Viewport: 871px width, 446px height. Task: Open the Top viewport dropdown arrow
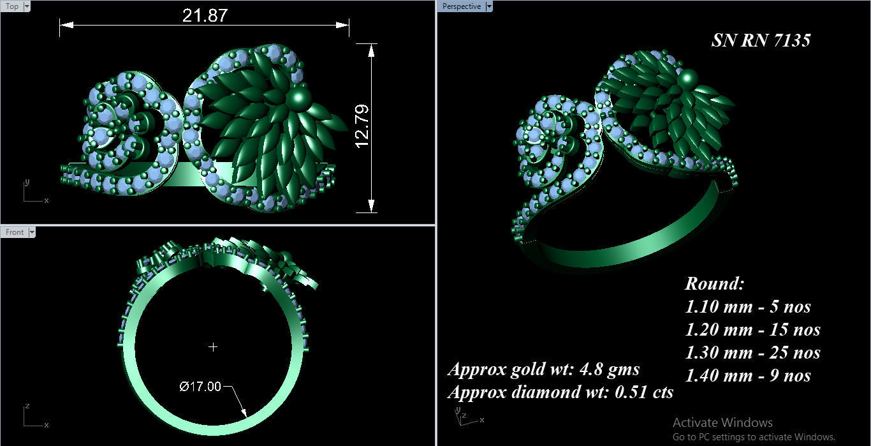pos(27,6)
